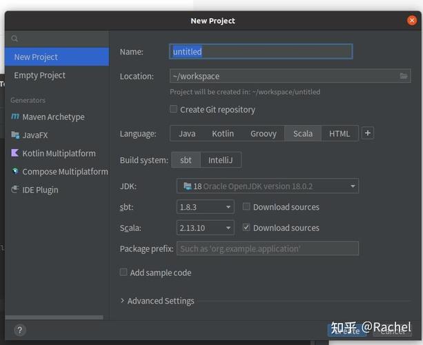Choose the Kotlin Multiplatform icon
The image size is (423, 345).
coord(15,153)
